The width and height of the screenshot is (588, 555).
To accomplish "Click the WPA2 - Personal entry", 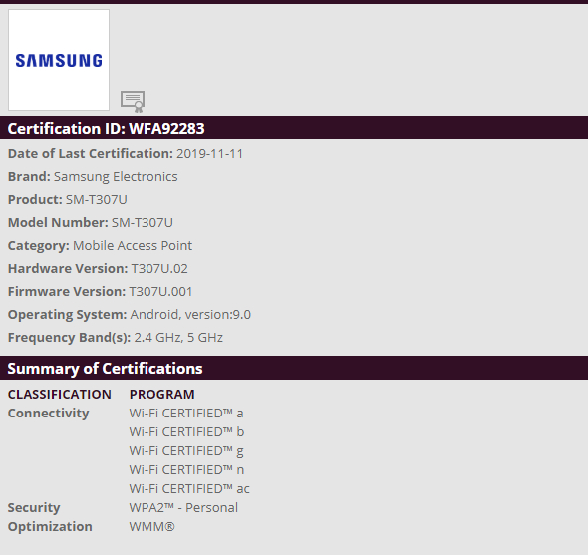I will pyautogui.click(x=183, y=508).
